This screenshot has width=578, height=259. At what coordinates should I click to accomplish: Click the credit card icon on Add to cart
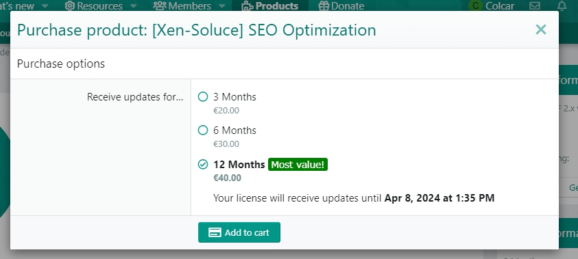[x=215, y=232]
